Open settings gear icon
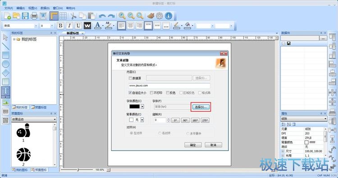The image size is (338, 178). tap(160, 16)
